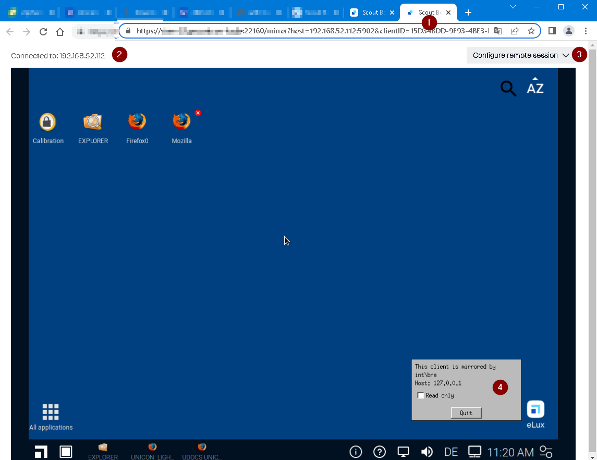The height and width of the screenshot is (460, 597).
Task: Click the volume speaker icon
Action: [427, 452]
